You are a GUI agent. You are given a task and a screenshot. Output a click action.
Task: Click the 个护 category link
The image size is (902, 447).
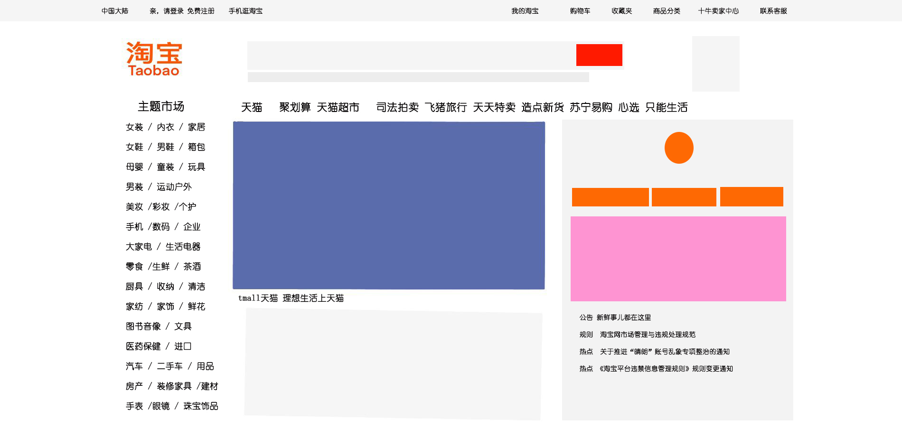click(188, 207)
